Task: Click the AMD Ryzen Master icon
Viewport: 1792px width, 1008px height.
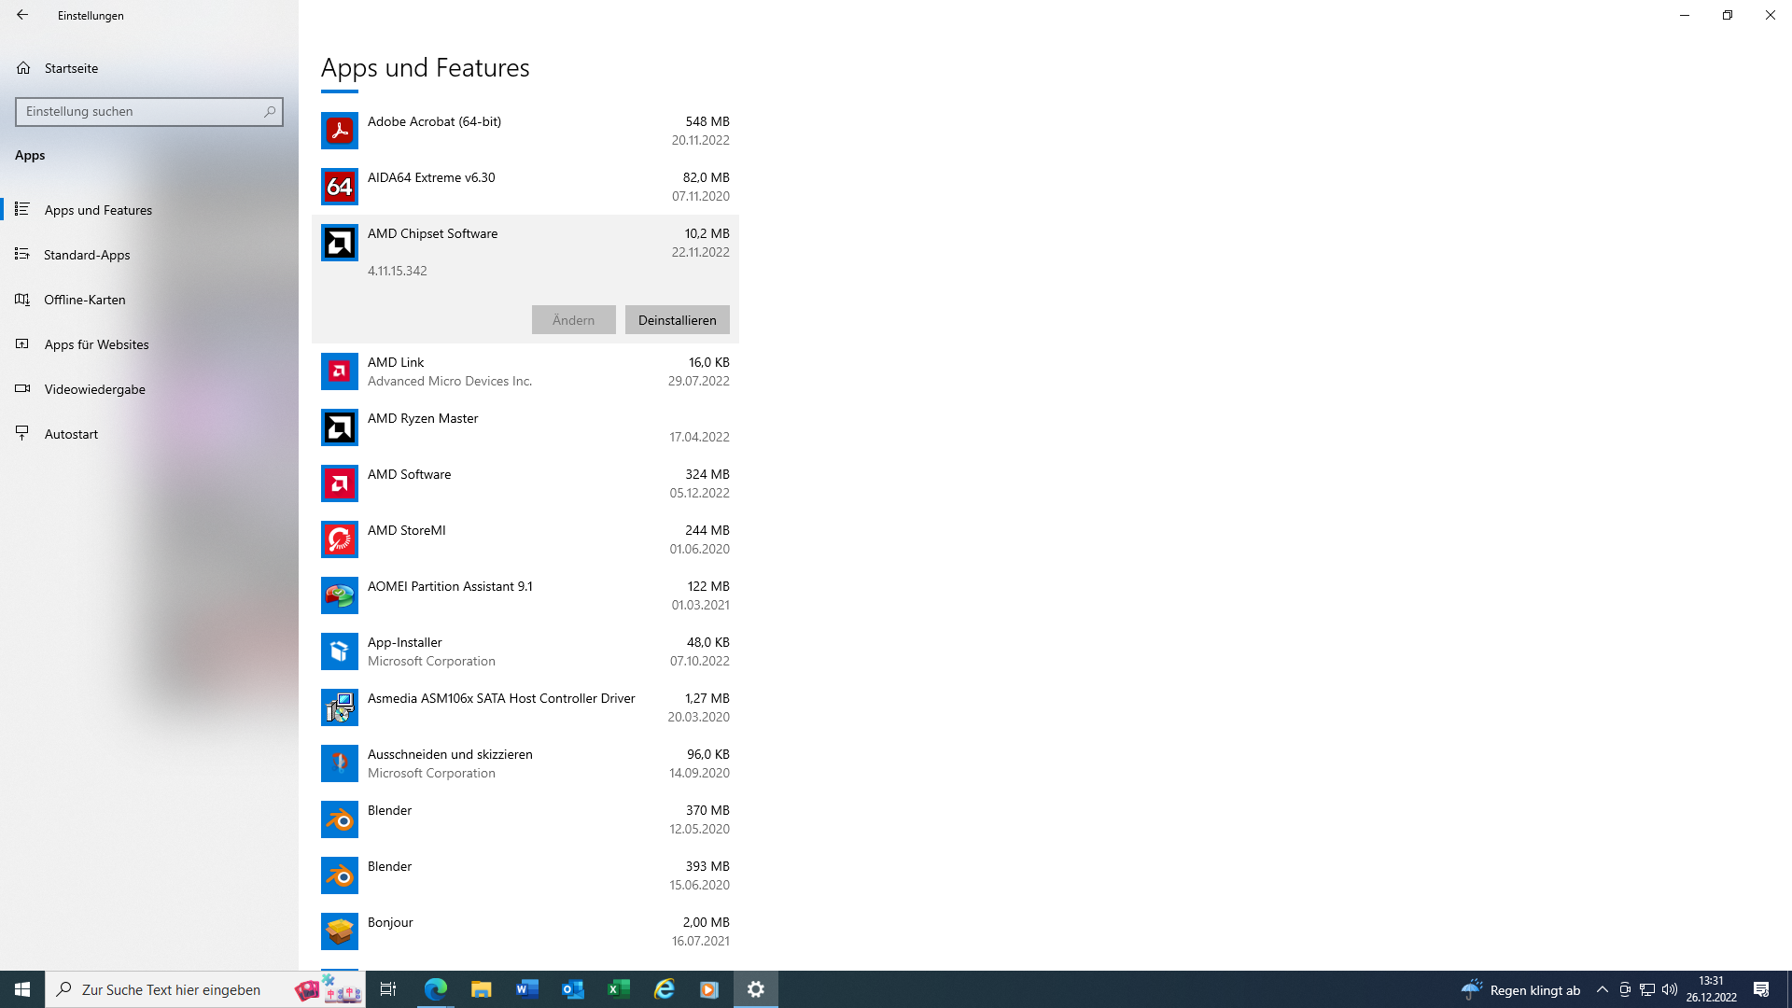Action: [339, 427]
